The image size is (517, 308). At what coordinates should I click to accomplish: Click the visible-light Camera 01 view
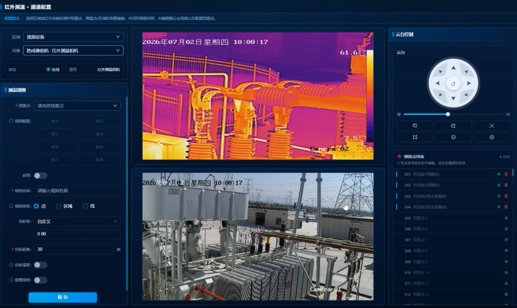tap(258, 236)
